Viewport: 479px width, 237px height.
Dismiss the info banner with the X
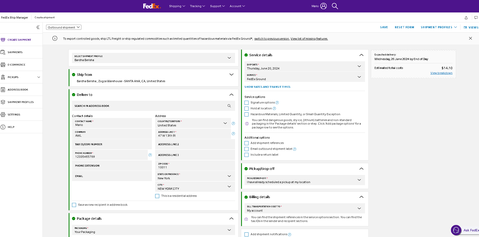[470, 38]
